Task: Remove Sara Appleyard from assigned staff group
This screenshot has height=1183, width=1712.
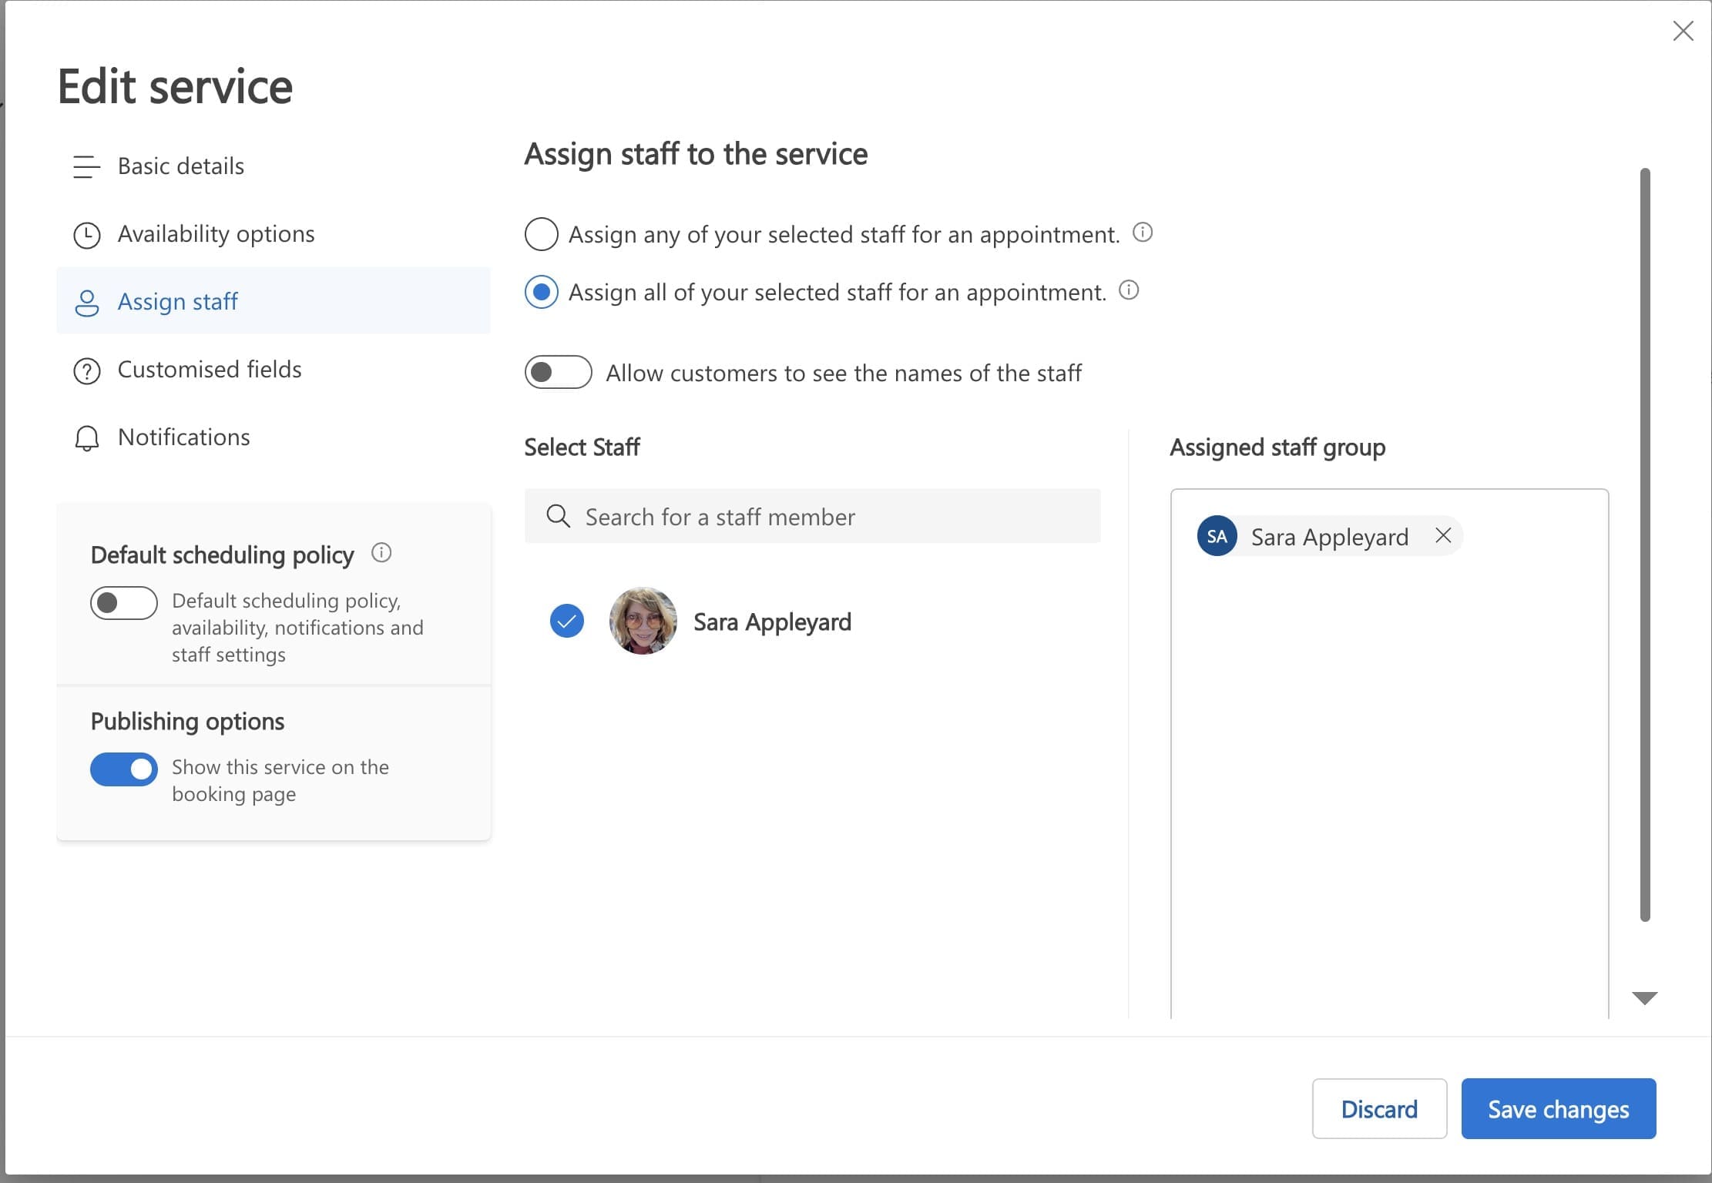Action: pyautogui.click(x=1443, y=535)
